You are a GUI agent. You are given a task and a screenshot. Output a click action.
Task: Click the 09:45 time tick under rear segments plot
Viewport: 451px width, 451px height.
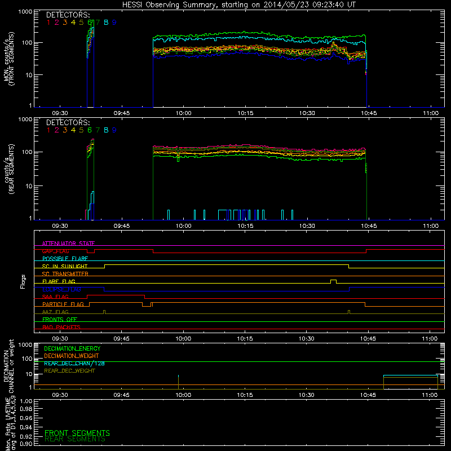(x=122, y=226)
